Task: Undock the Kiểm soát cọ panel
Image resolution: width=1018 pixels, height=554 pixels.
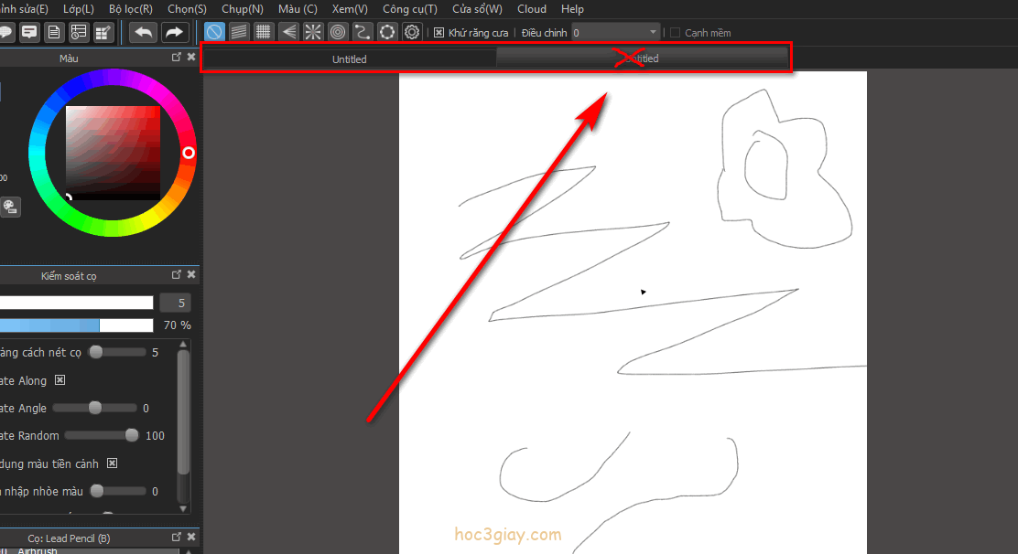Action: pos(176,275)
